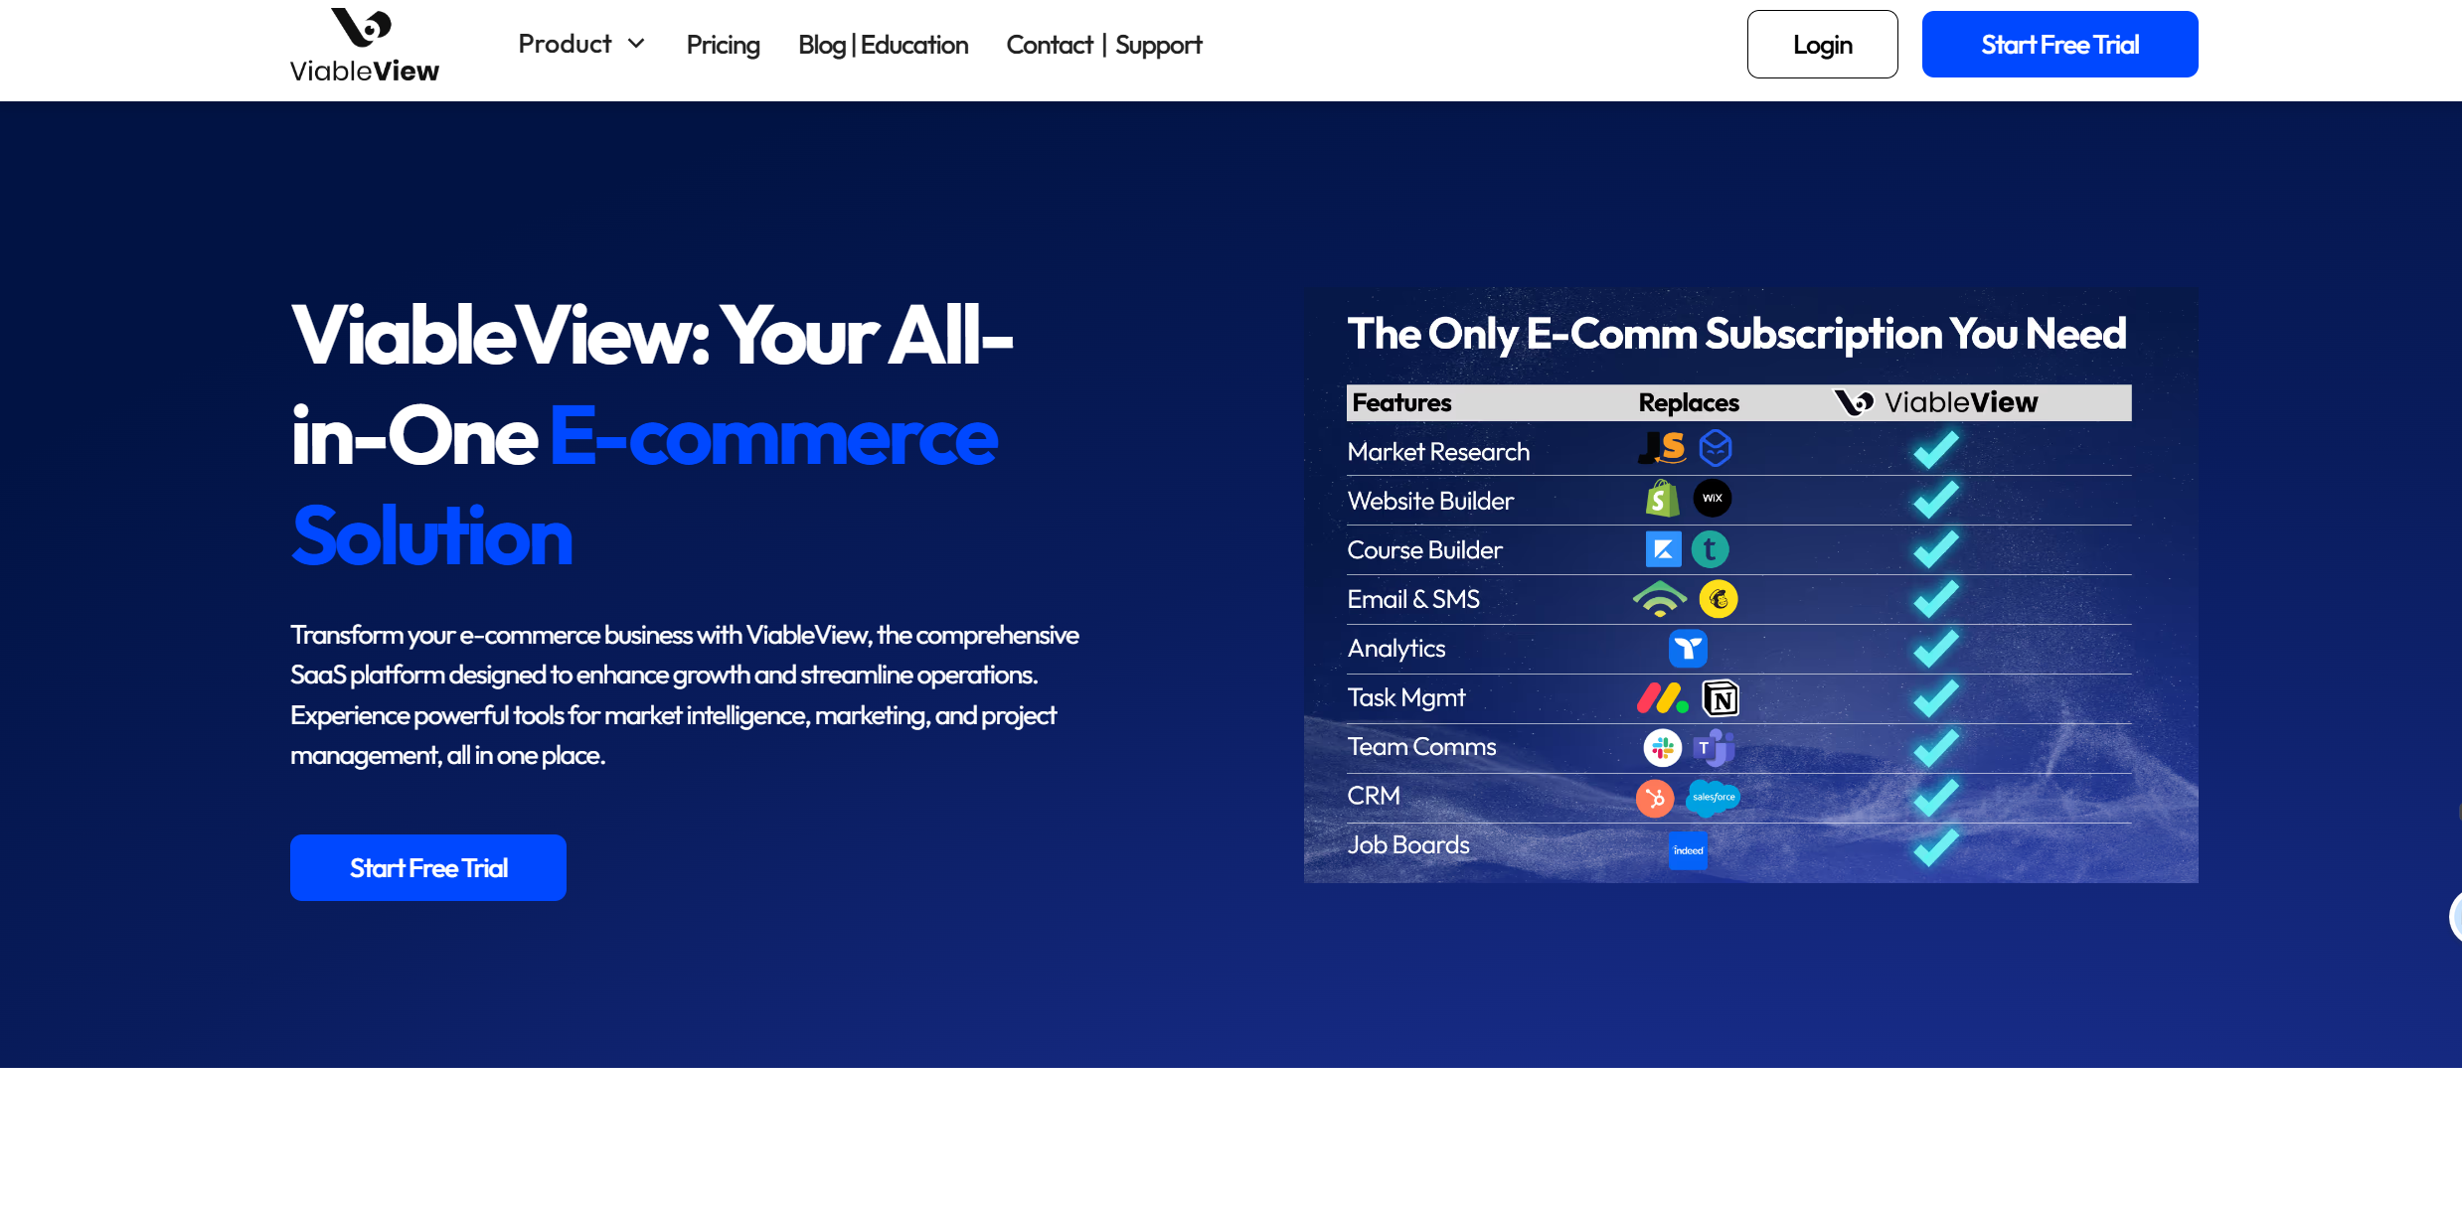Click the Helium 10 hexagon icon

coord(1716,448)
